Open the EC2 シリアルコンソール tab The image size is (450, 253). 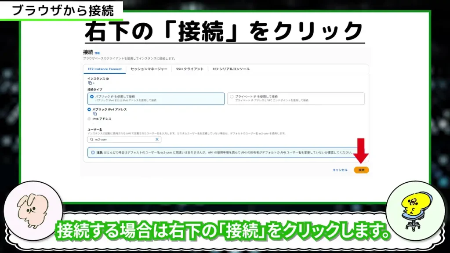coord(231,69)
